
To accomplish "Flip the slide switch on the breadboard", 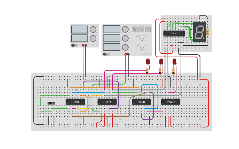I will click(x=51, y=103).
